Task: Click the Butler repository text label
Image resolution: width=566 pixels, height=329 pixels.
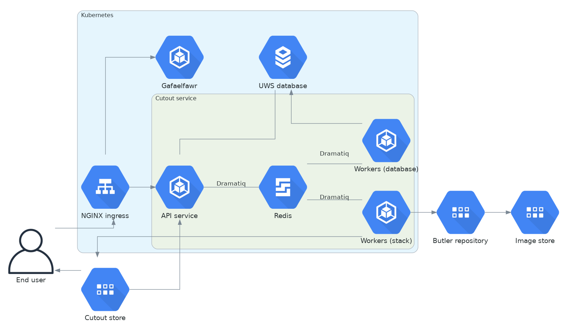Action: coord(461,241)
